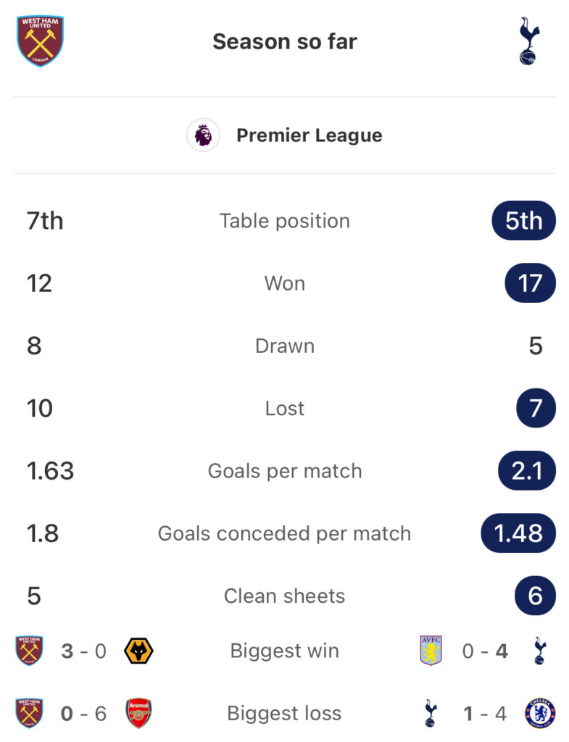Select the highlighted 6 clean sheets badge
Image resolution: width=569 pixels, height=742 pixels.
pyautogui.click(x=536, y=596)
